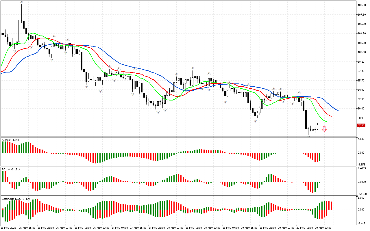The width and height of the screenshot is (370, 231).
Task: Click the 109.30 price scale label
Action: (362, 5)
